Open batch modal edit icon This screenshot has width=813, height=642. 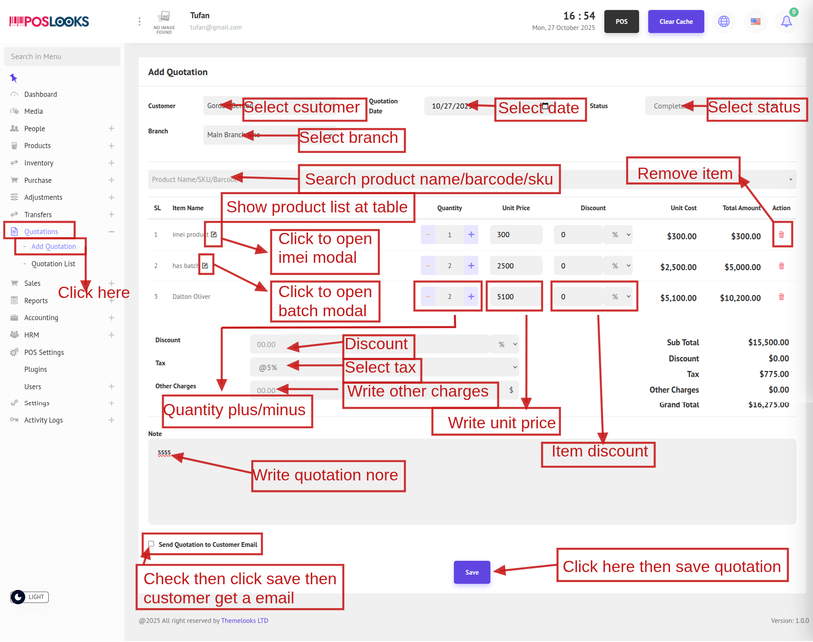tap(205, 265)
